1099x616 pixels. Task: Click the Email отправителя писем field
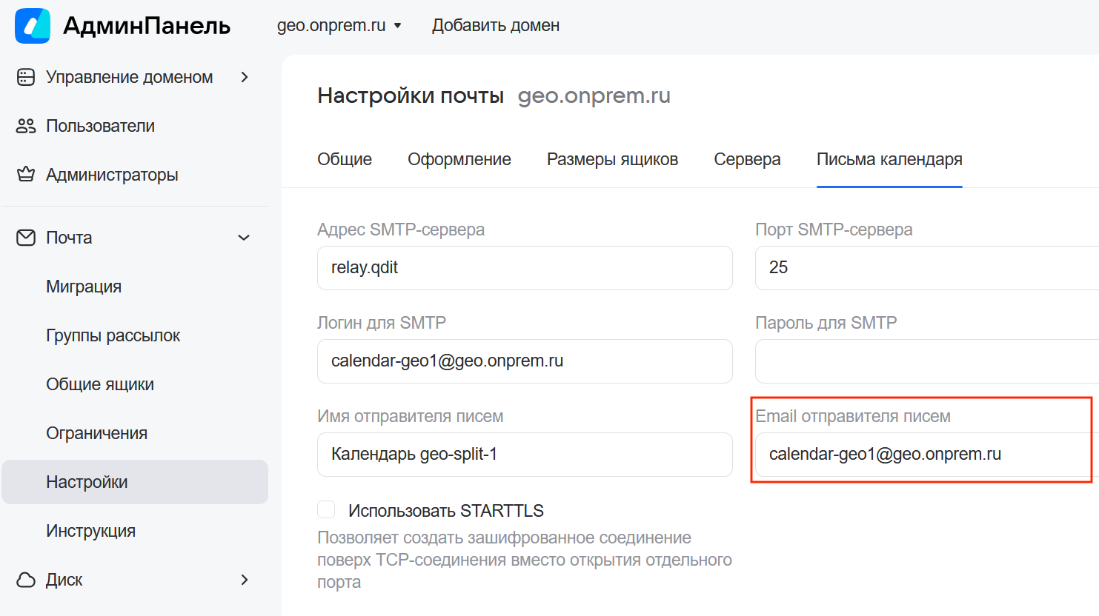(926, 455)
